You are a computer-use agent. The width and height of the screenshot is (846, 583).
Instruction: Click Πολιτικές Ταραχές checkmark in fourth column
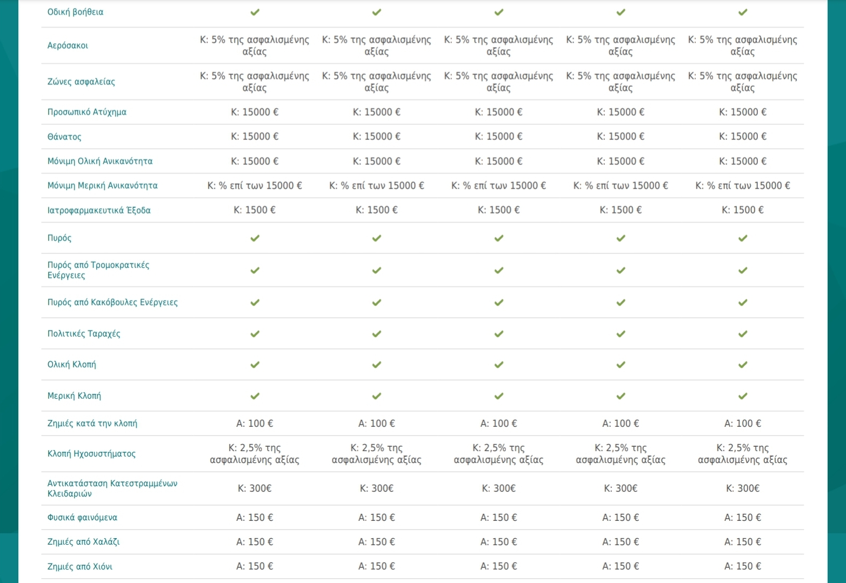point(621,334)
